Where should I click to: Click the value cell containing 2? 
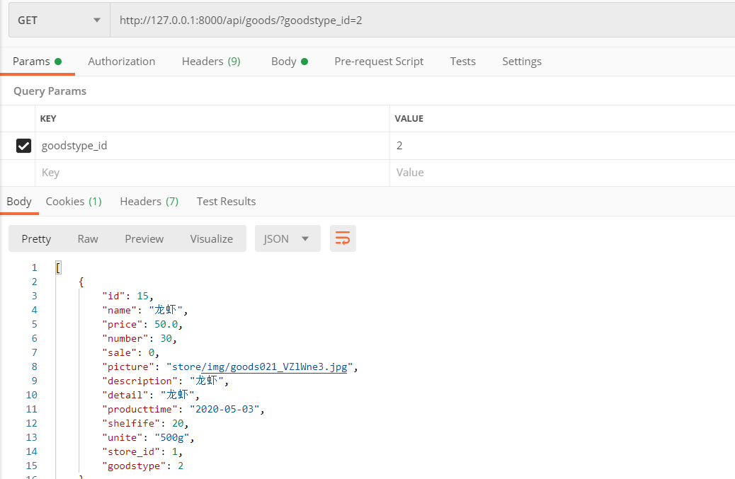562,146
